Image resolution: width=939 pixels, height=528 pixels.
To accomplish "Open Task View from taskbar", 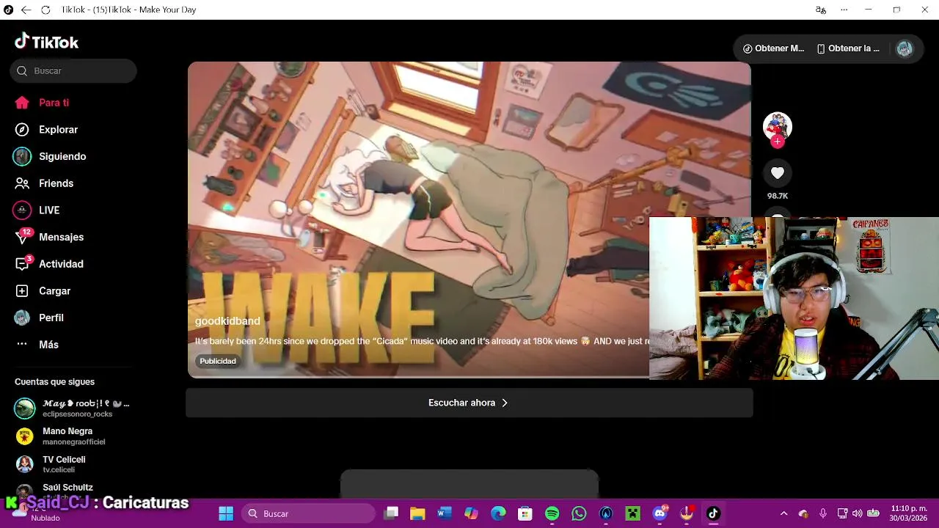I will tap(391, 513).
